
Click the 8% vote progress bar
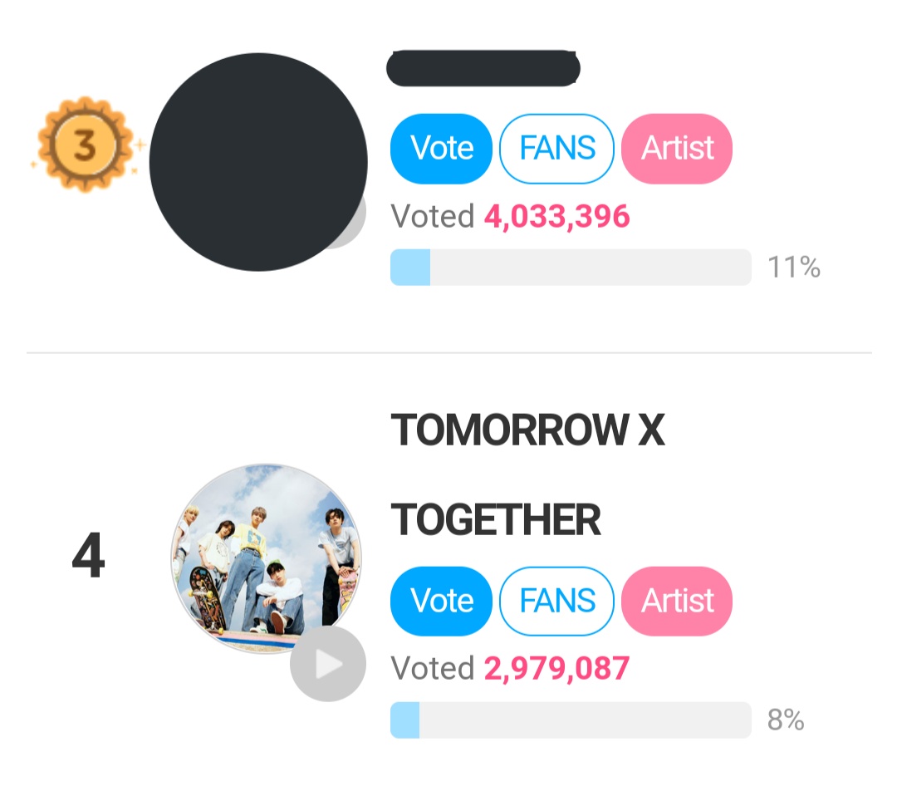pos(571,720)
